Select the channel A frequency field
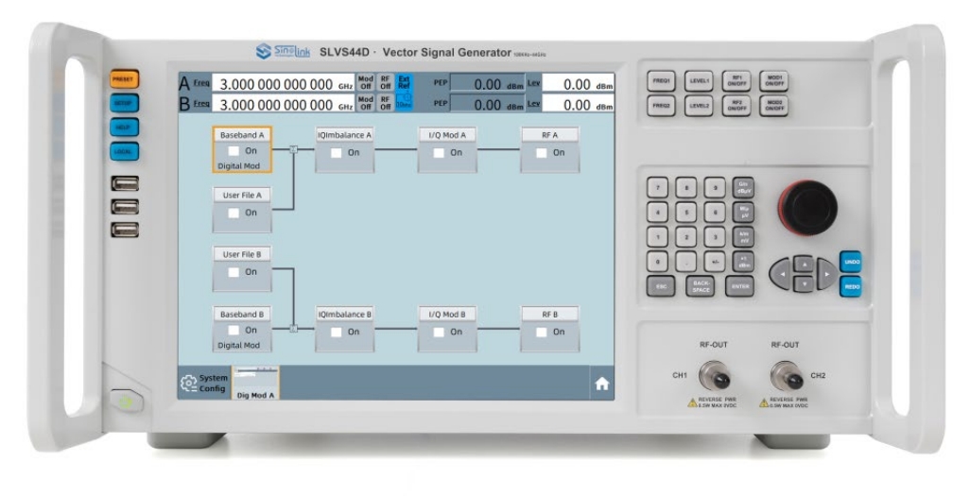The width and height of the screenshot is (970, 496). coord(284,83)
